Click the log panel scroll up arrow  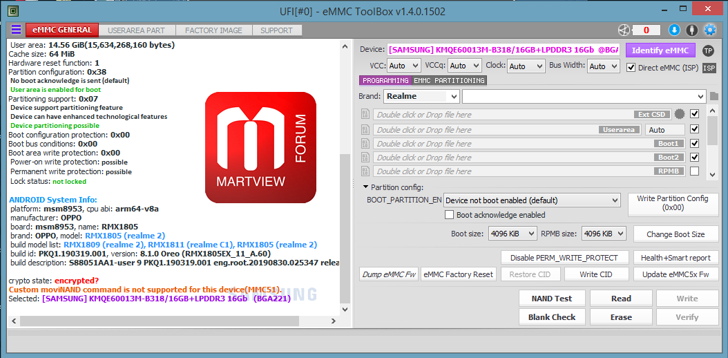[x=344, y=46]
